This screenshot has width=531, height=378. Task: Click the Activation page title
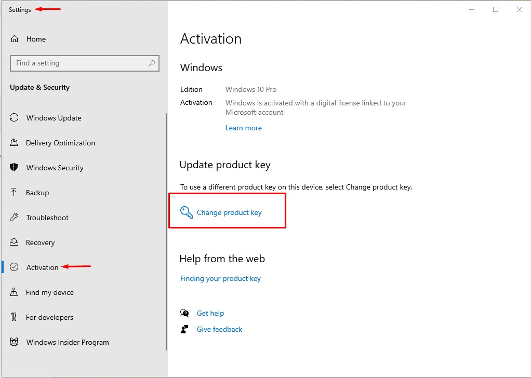[210, 38]
